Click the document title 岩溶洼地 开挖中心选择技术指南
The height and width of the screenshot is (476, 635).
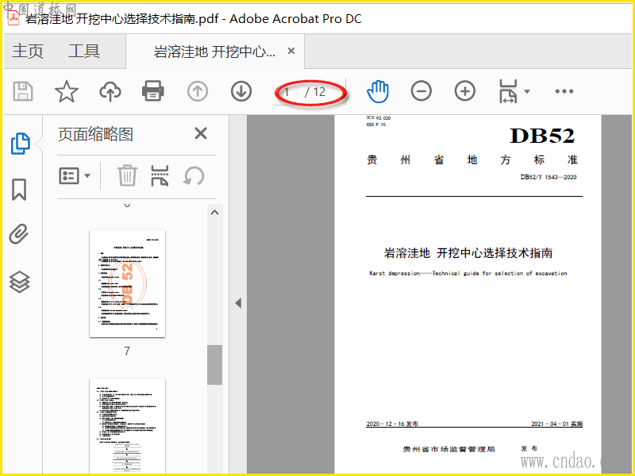468,253
